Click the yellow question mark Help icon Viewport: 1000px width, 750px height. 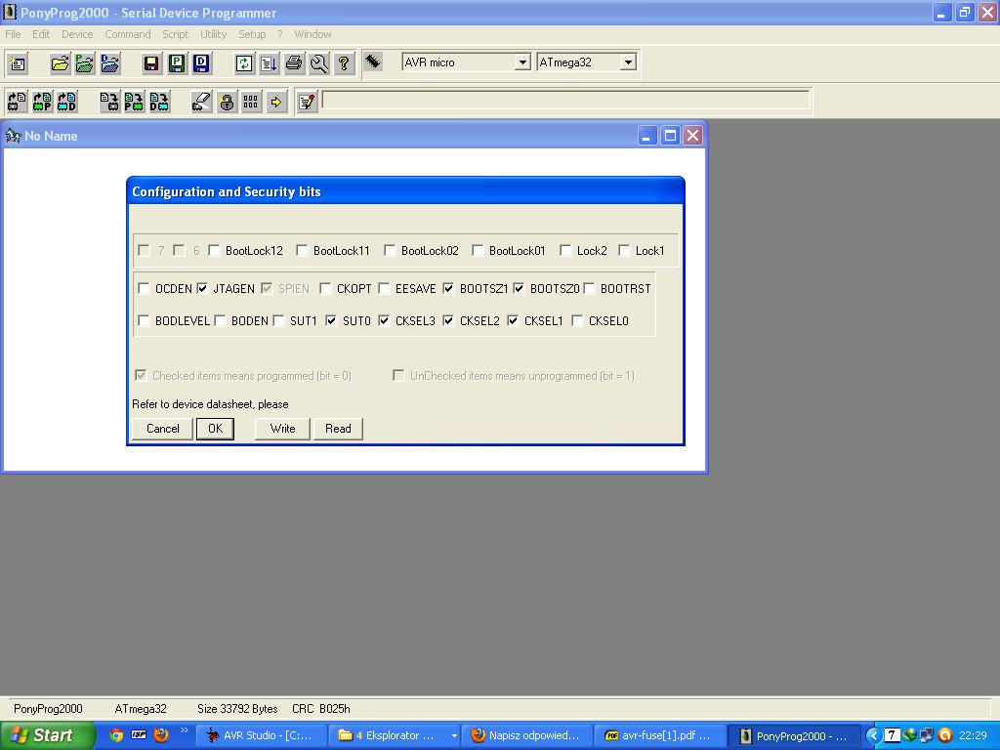344,63
